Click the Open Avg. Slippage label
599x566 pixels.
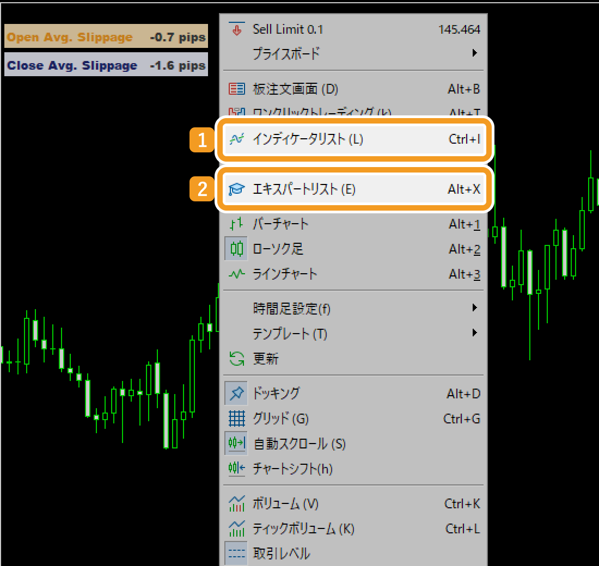point(70,38)
